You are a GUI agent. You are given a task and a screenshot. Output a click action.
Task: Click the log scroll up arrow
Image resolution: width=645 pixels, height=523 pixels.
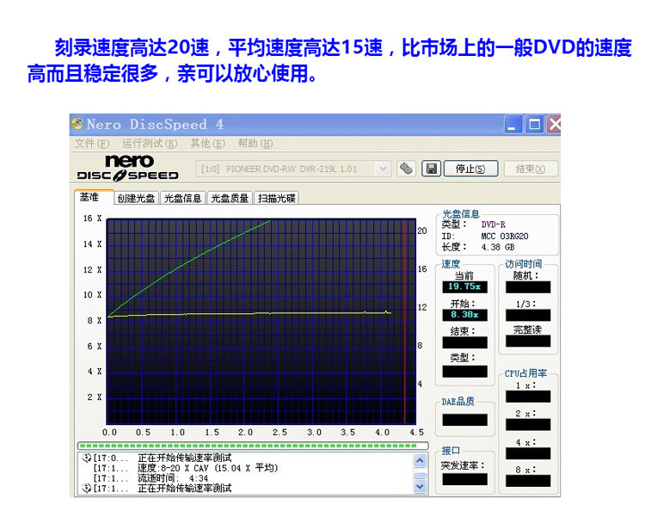420,461
